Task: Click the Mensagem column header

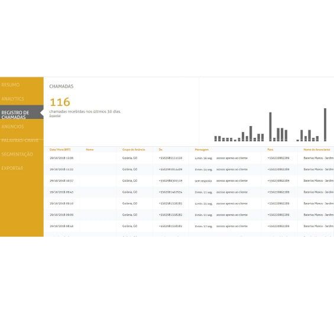Action: click(202, 150)
